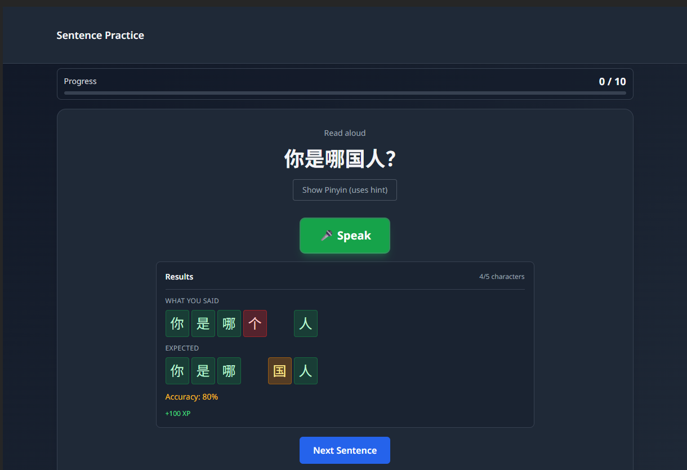Click the 是 tile in the Expected row

[x=203, y=370]
